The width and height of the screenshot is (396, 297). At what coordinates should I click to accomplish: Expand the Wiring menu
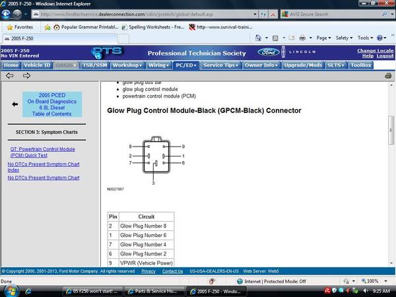point(158,65)
